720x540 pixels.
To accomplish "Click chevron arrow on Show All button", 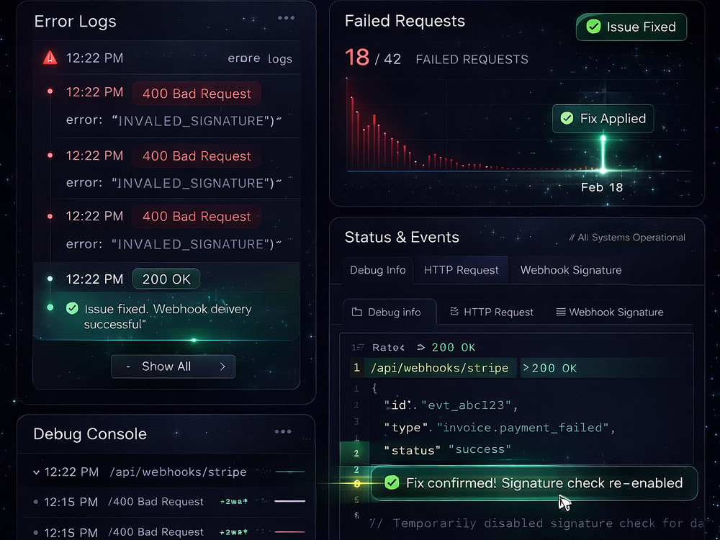I will click(x=222, y=366).
